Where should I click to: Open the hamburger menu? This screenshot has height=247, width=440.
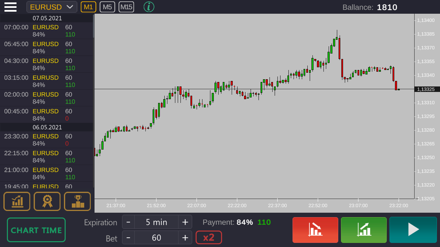click(10, 7)
